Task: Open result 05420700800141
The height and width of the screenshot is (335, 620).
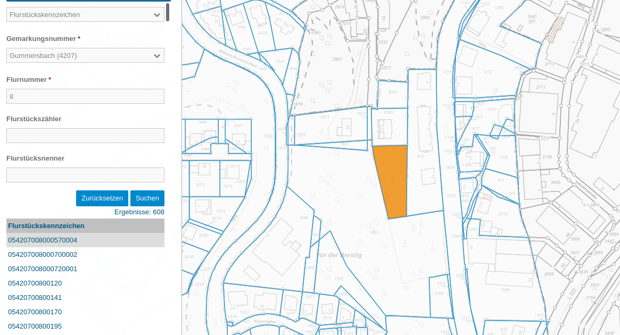Action: [35, 298]
